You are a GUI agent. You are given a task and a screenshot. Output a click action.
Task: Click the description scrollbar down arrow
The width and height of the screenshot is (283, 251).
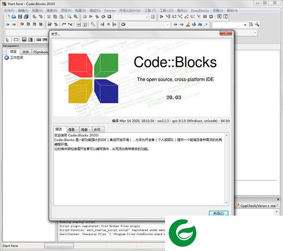(x=227, y=203)
